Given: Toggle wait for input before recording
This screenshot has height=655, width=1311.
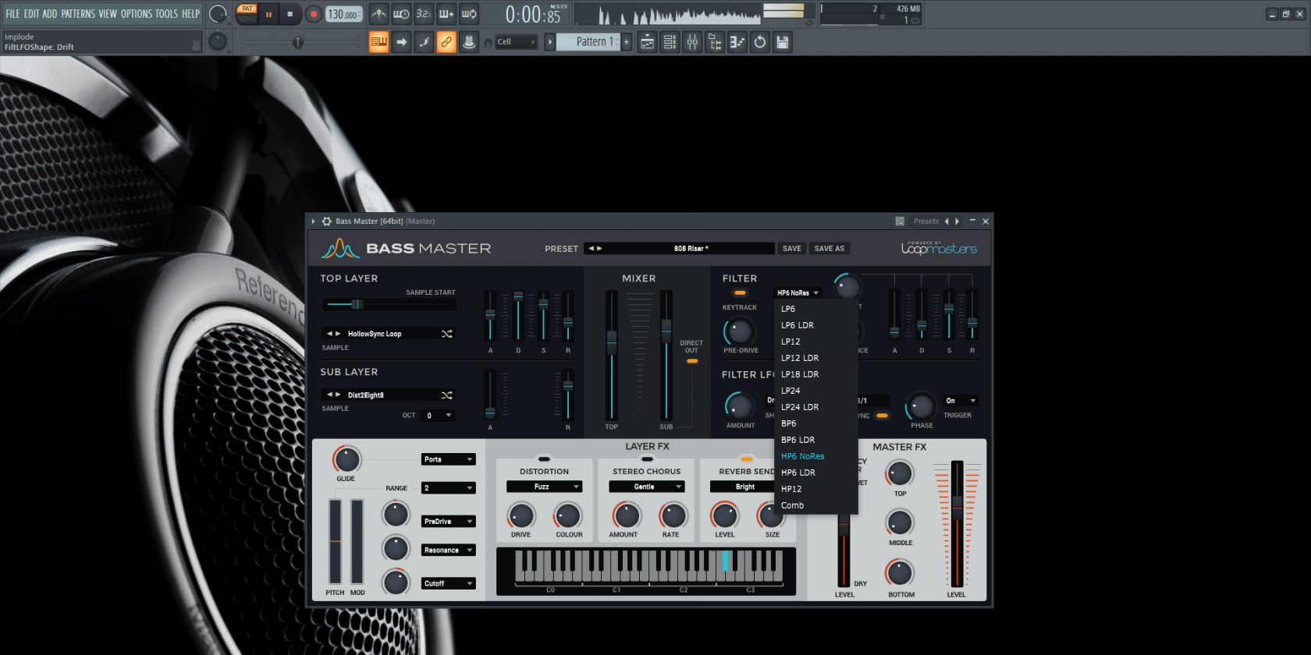Looking at the screenshot, I should tap(401, 13).
